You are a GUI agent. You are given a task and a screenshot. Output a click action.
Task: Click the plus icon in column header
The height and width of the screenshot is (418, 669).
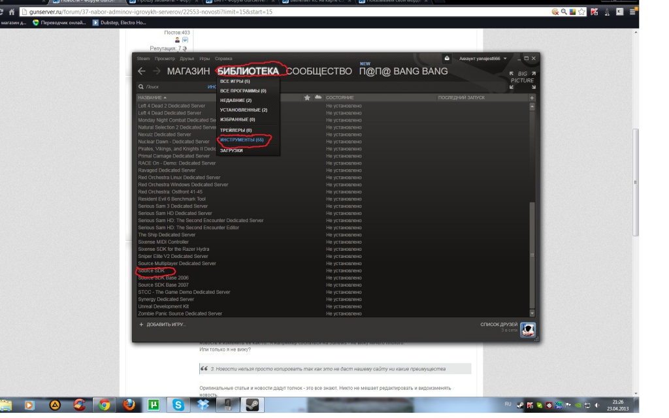point(531,98)
